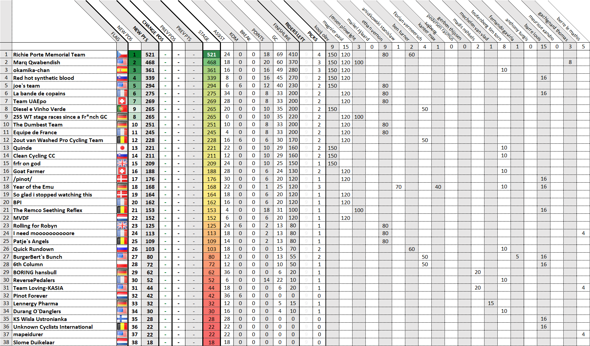Select team name cell 'mapeidurer'
Image resolution: width=590 pixels, height=346 pixels.
(64, 335)
